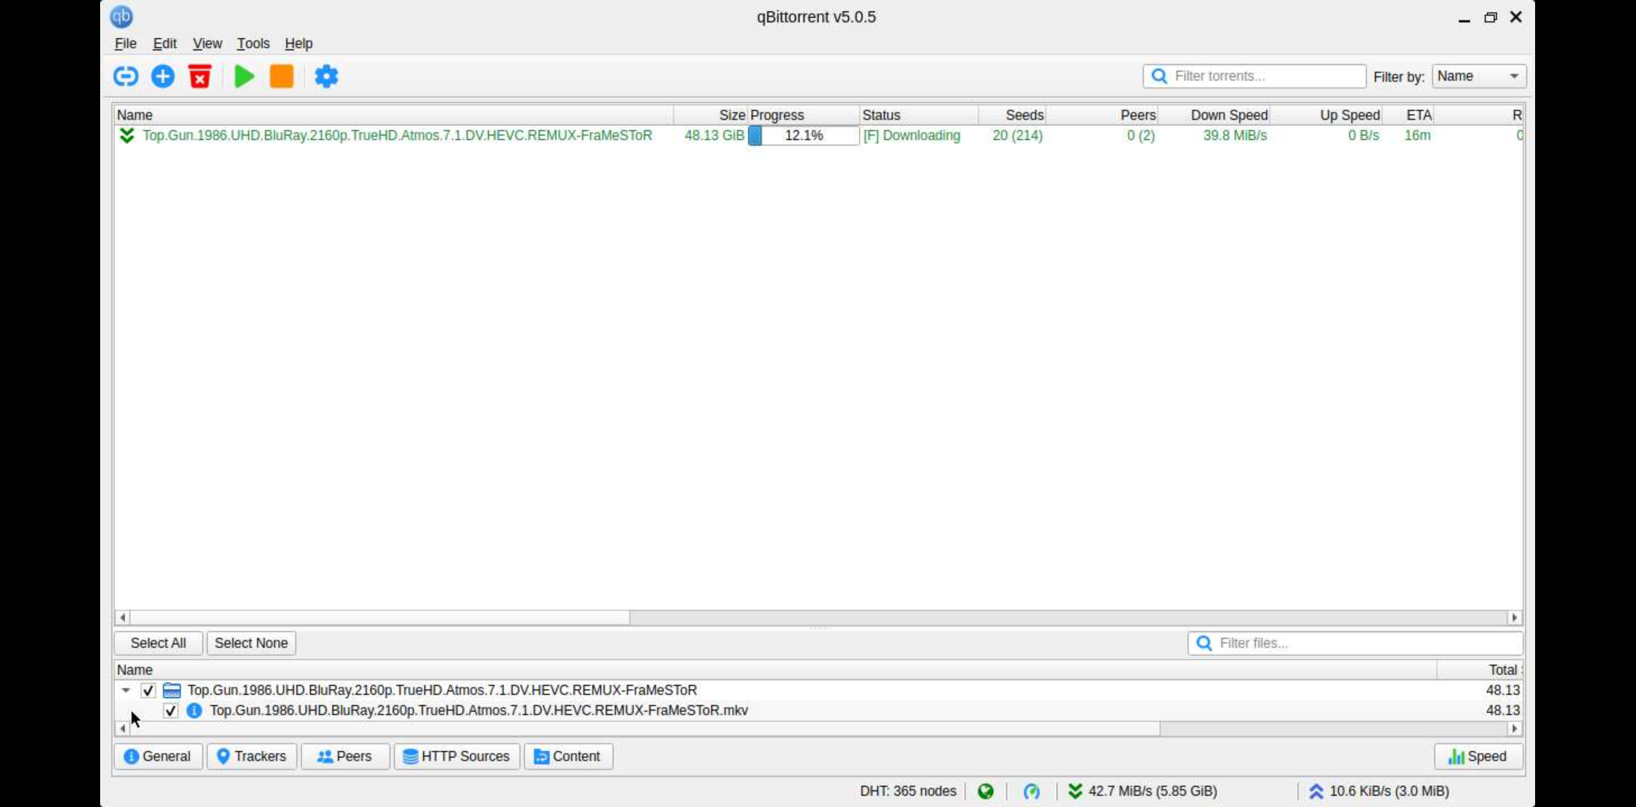Click the connection status globe icon
The height and width of the screenshot is (807, 1636).
pyautogui.click(x=986, y=791)
